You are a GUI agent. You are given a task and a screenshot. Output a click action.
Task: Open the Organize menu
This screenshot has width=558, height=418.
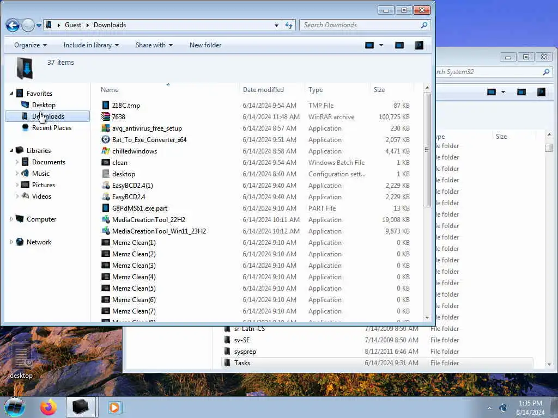point(31,45)
